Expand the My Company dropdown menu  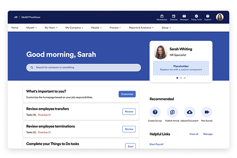pyautogui.click(x=74, y=28)
